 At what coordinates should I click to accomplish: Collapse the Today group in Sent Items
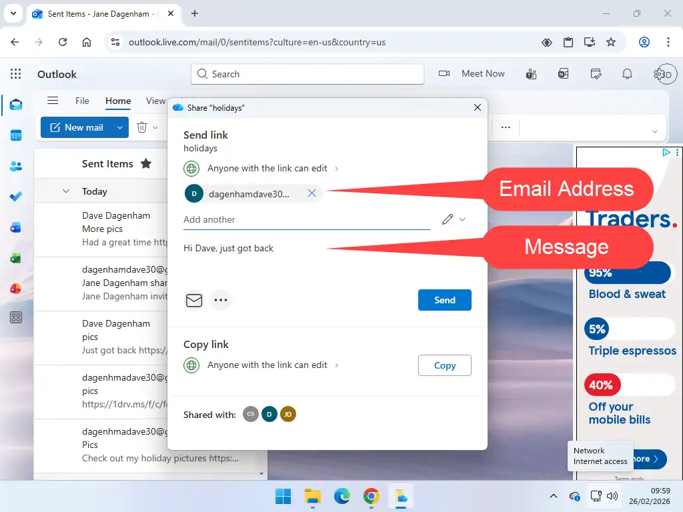click(65, 191)
